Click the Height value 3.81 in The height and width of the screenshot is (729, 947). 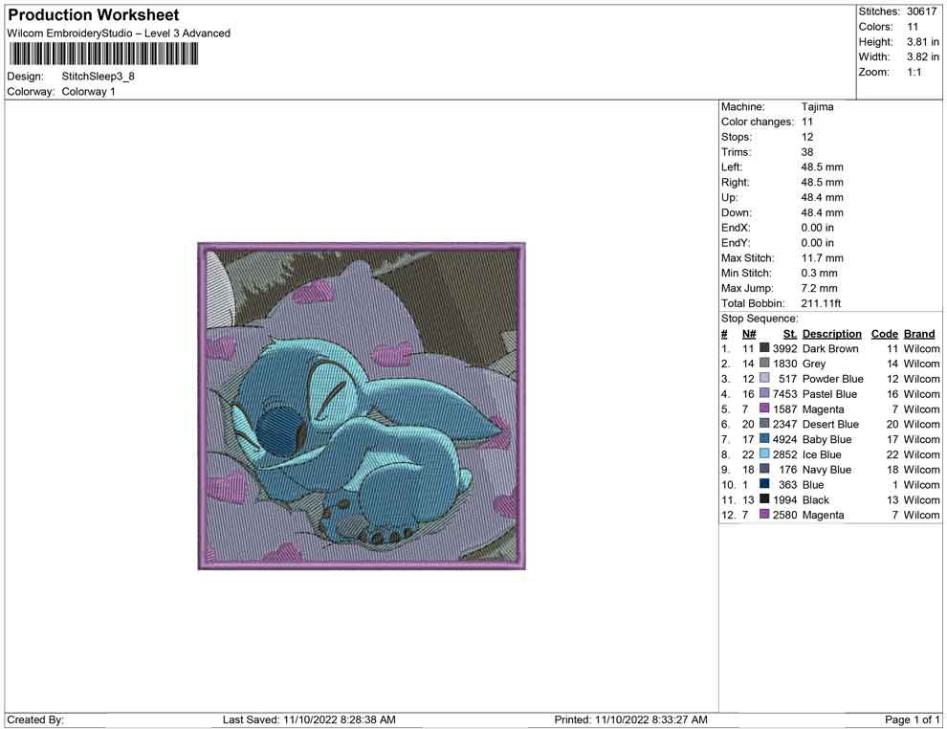[x=922, y=42]
